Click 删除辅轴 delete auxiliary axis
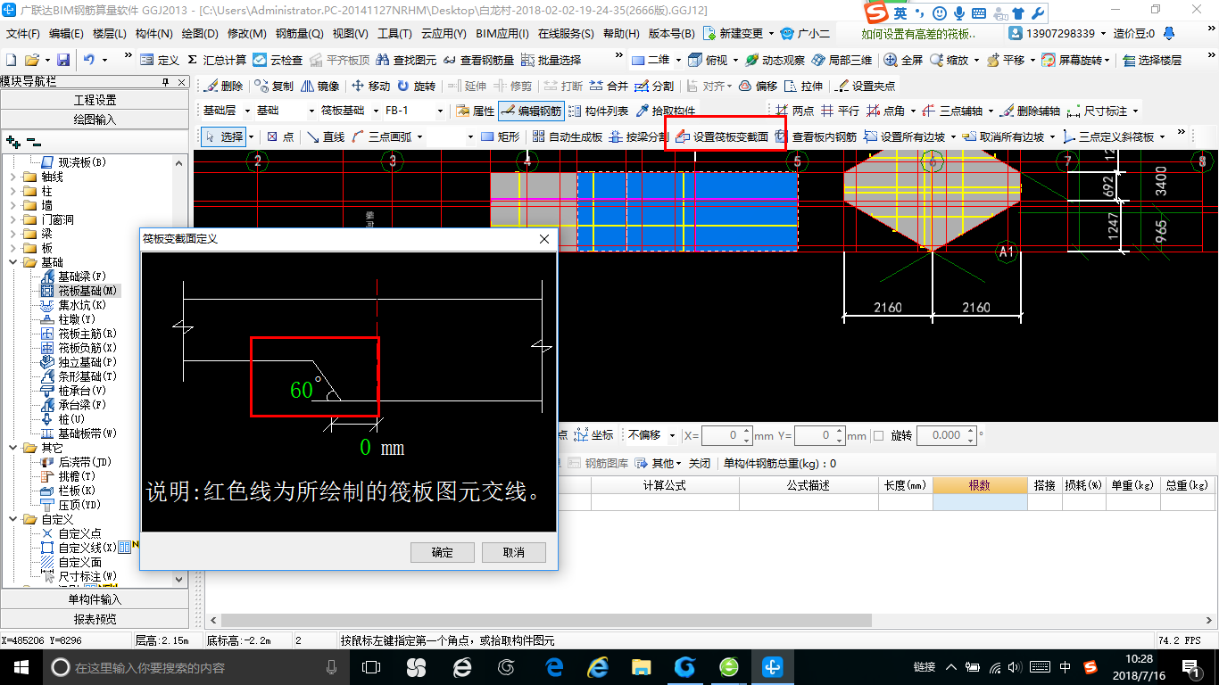This screenshot has width=1219, height=685. pyautogui.click(x=1031, y=111)
